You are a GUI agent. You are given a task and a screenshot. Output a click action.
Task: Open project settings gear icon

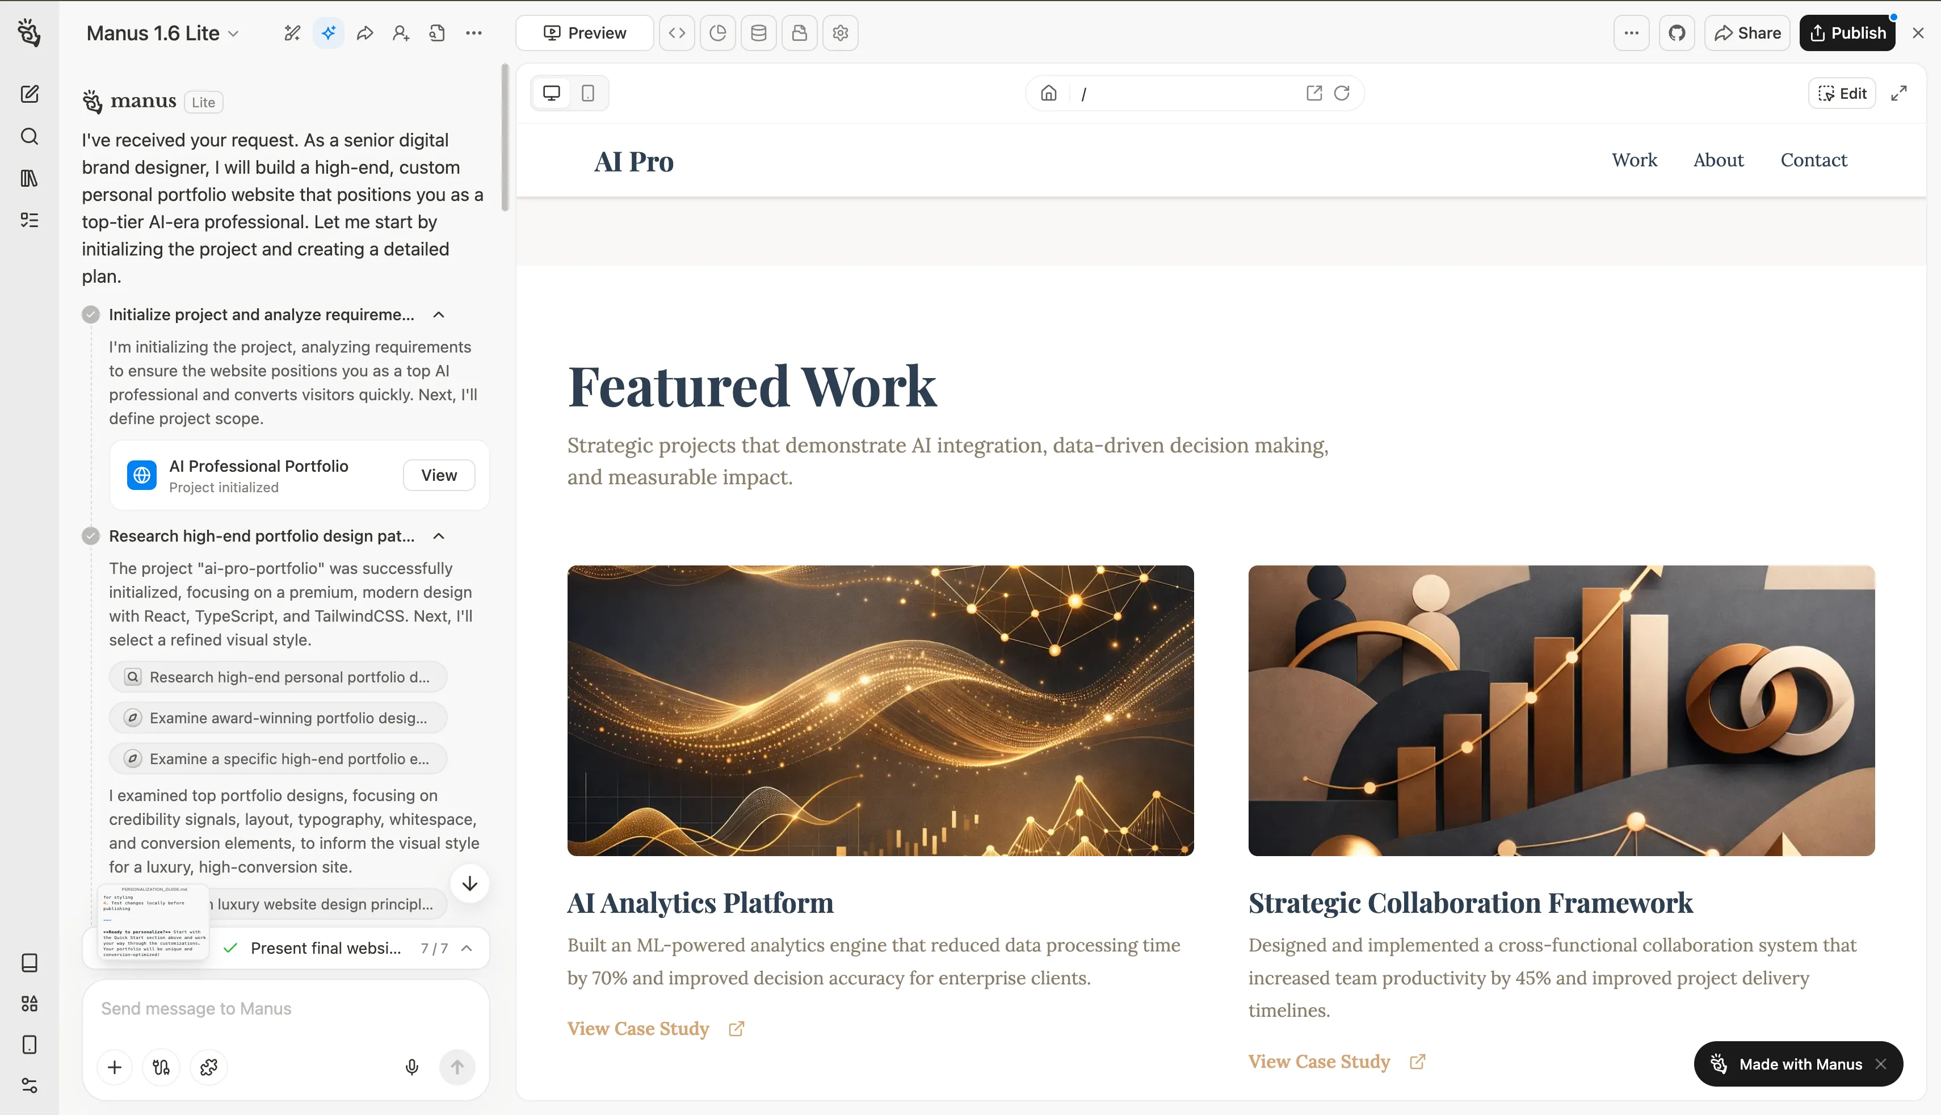click(839, 33)
